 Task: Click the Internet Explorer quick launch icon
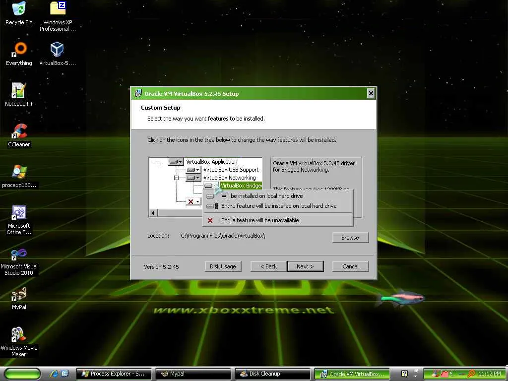pos(54,374)
